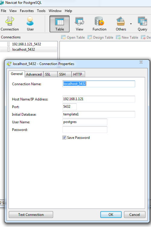Click the User Name field
The width and height of the screenshot is (151, 227).
pos(85,122)
